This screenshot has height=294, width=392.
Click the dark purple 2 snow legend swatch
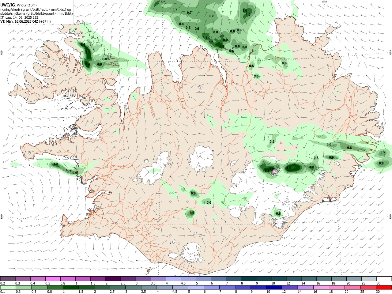113,279
